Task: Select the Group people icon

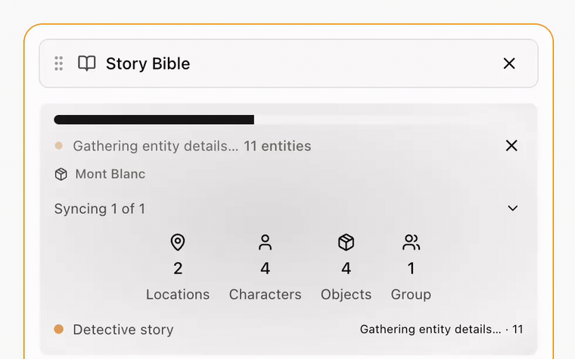Action: [x=411, y=242]
